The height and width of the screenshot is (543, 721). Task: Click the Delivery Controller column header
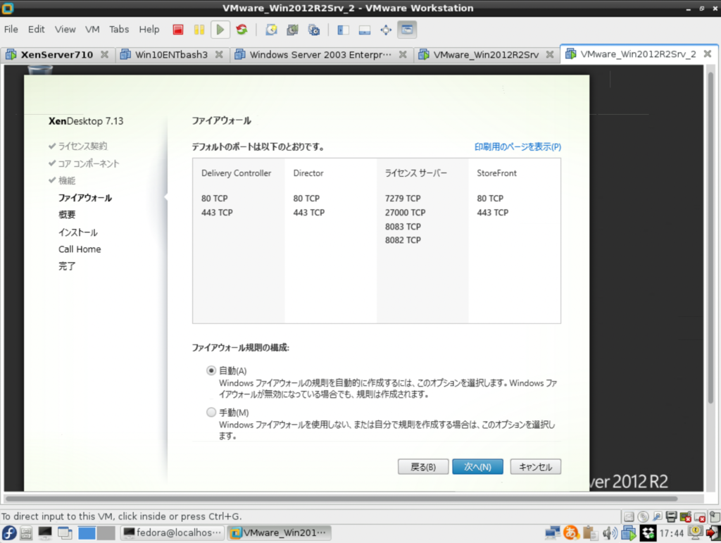pos(237,173)
